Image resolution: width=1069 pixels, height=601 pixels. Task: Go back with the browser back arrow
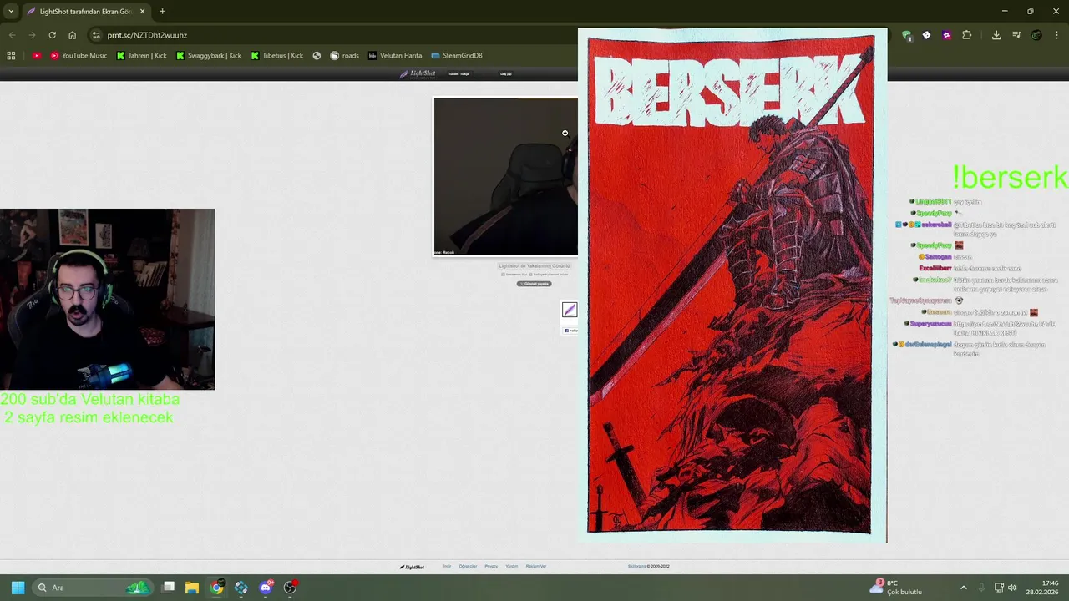12,35
